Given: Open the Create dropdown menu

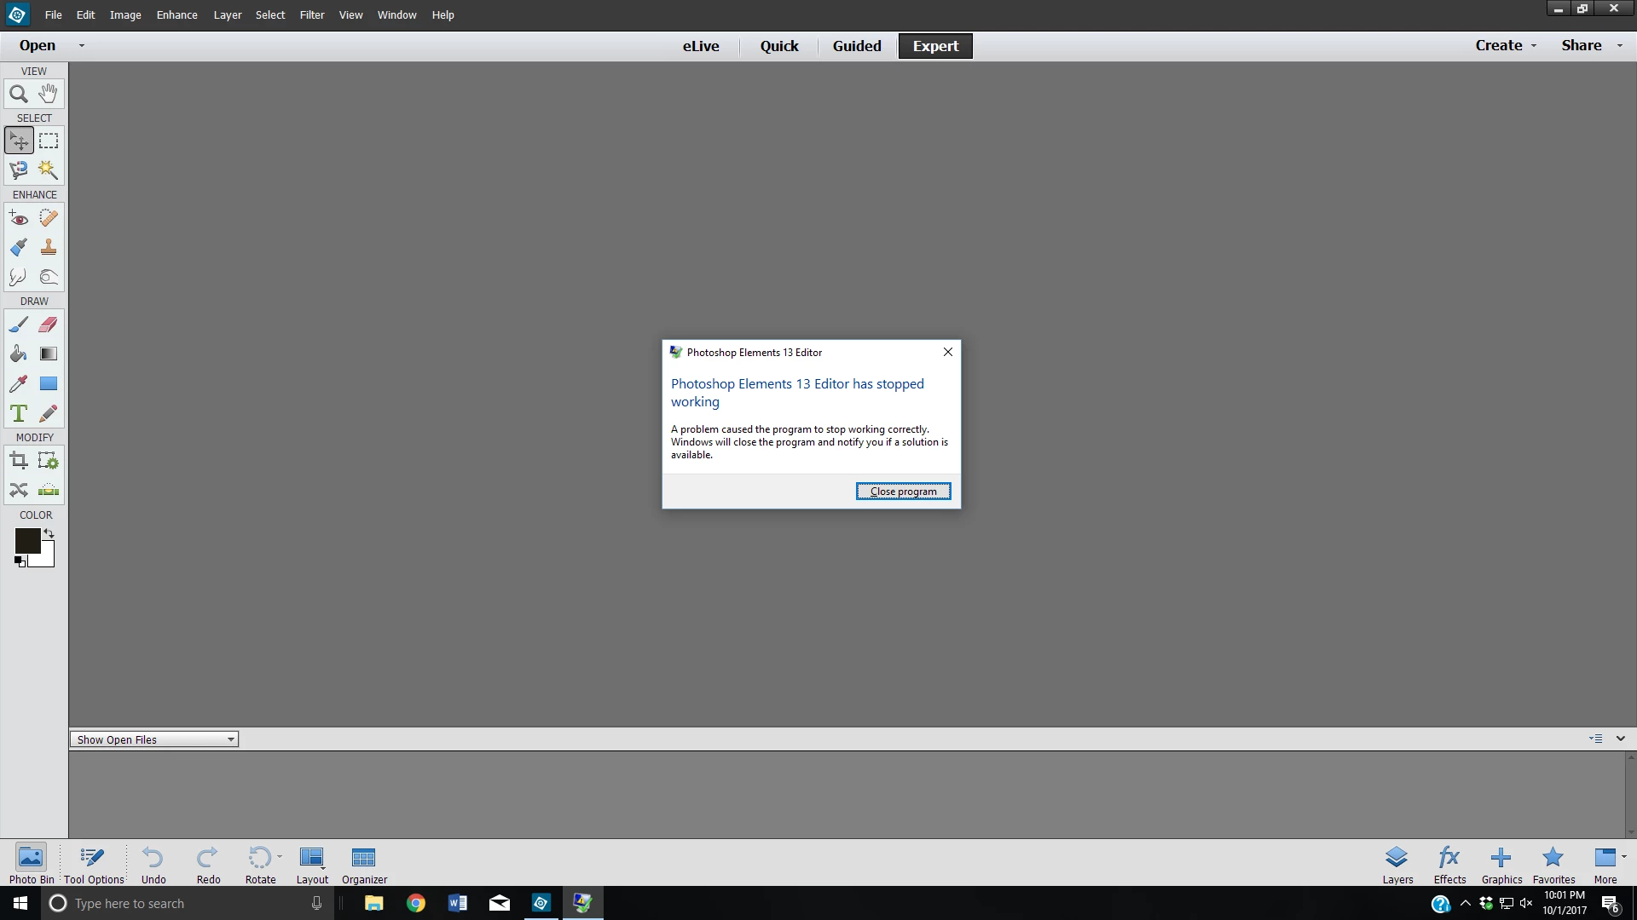Looking at the screenshot, I should [1506, 46].
